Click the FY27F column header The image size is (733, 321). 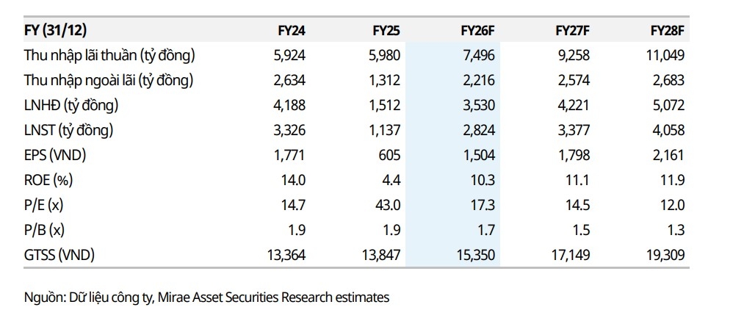click(573, 30)
